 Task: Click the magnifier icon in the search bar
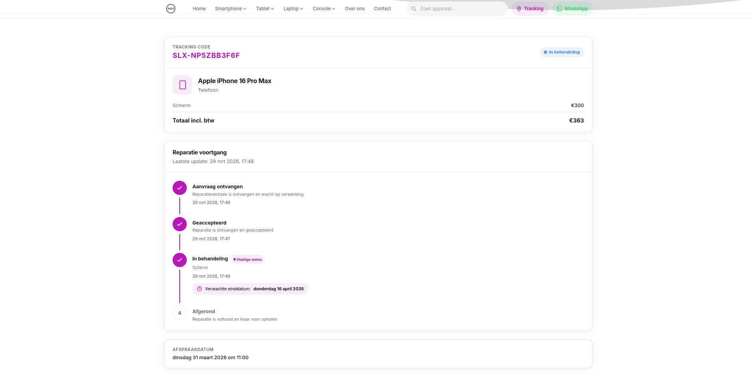coord(413,8)
